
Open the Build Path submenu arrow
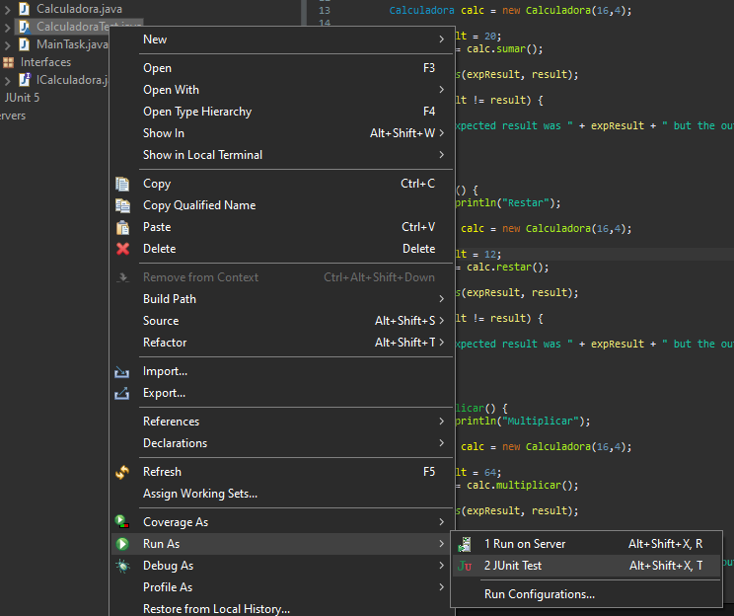(441, 299)
